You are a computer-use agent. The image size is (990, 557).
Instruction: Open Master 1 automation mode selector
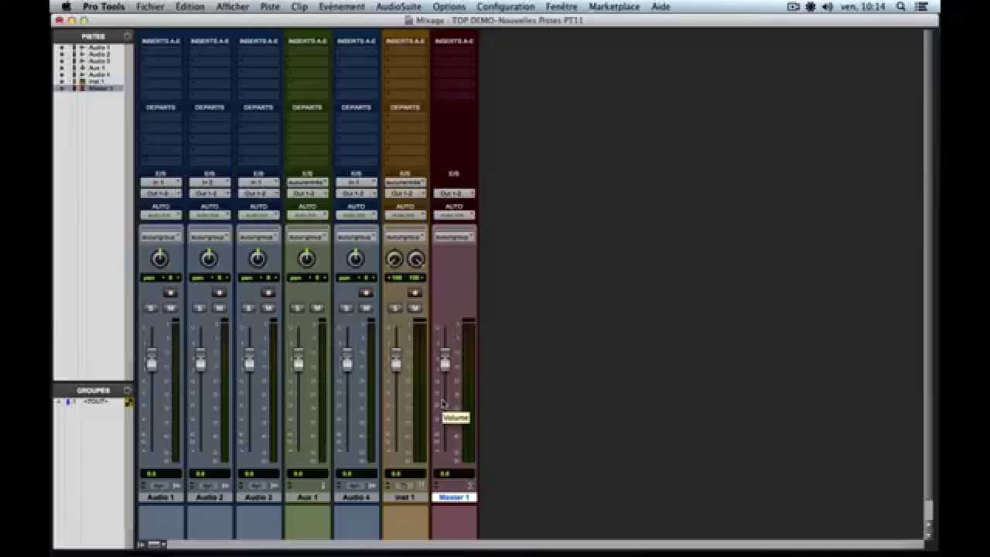[453, 215]
